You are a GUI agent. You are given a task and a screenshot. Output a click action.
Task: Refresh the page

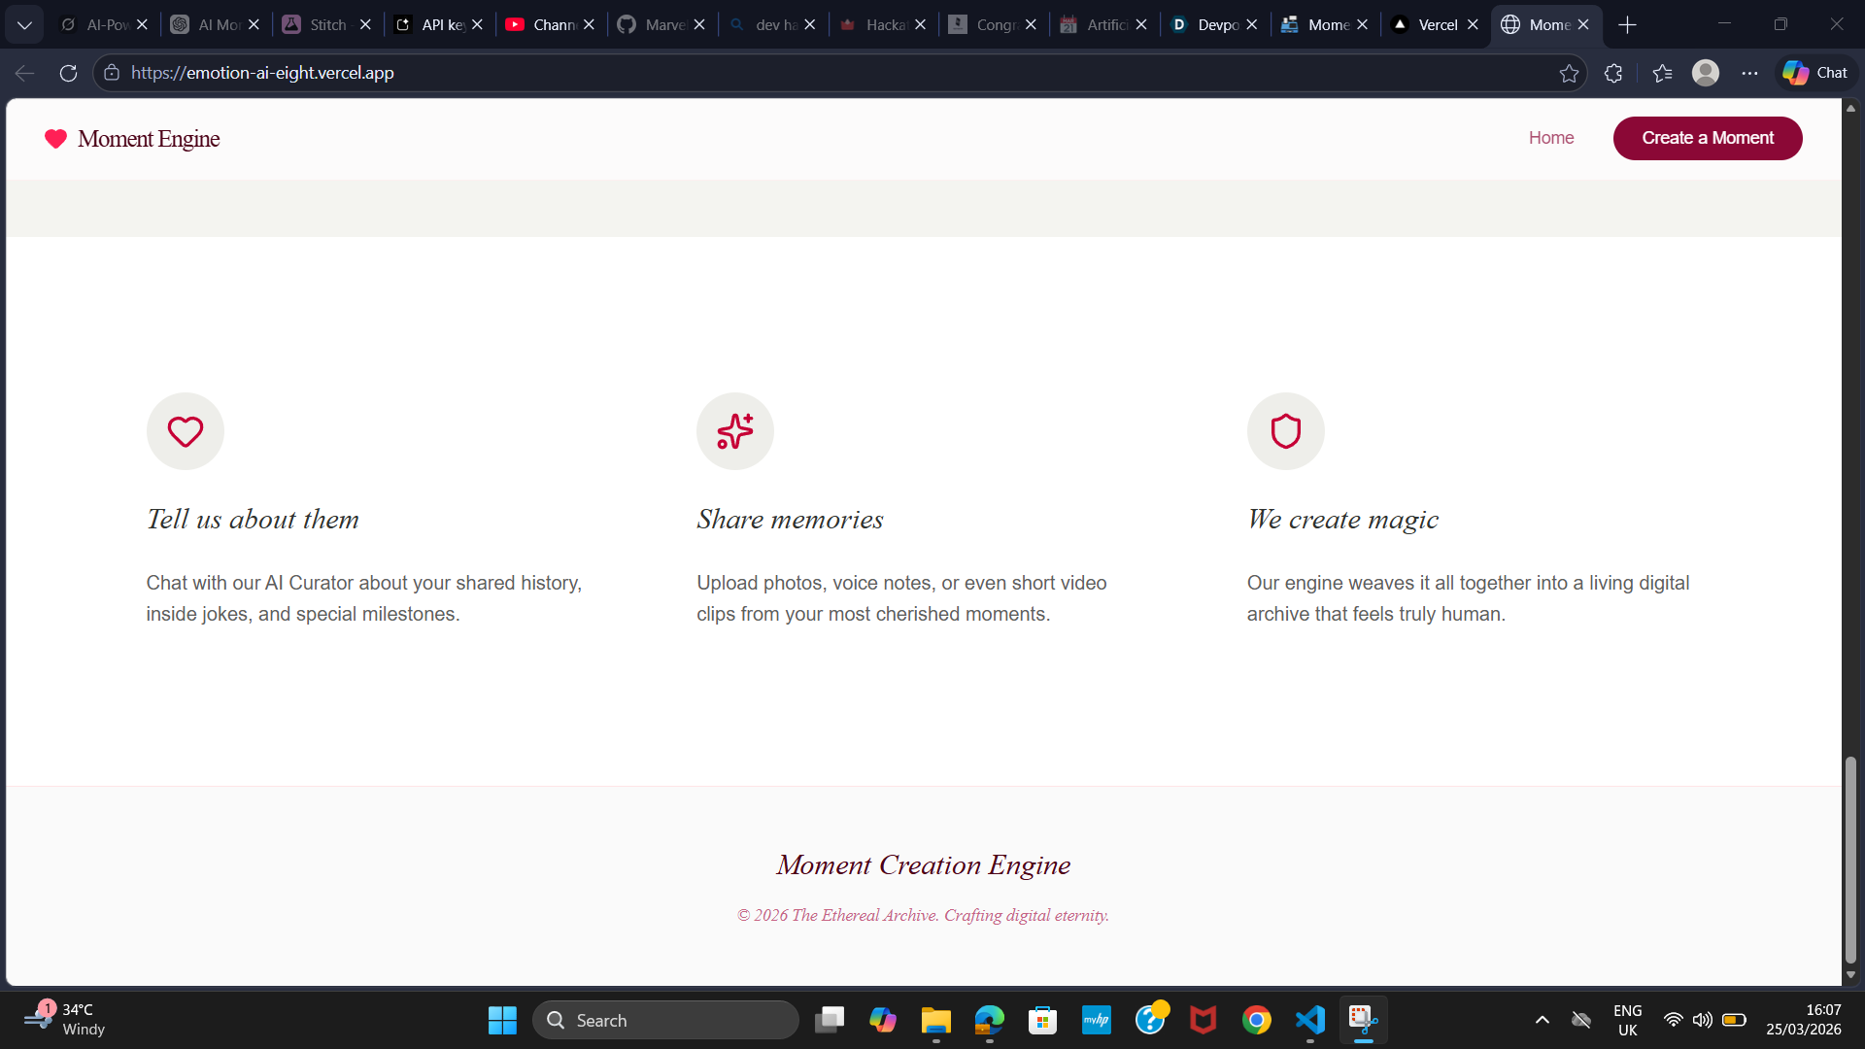[68, 73]
